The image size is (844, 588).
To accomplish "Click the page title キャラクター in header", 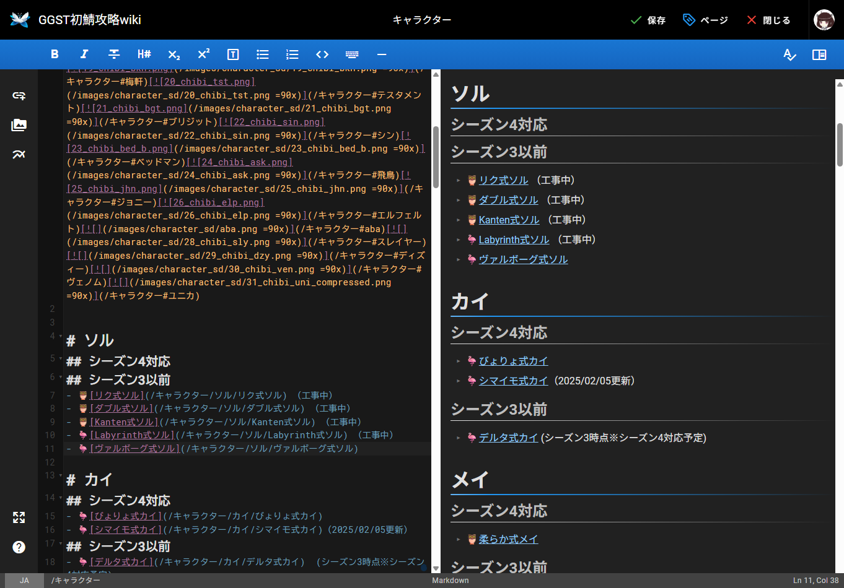I will (422, 20).
